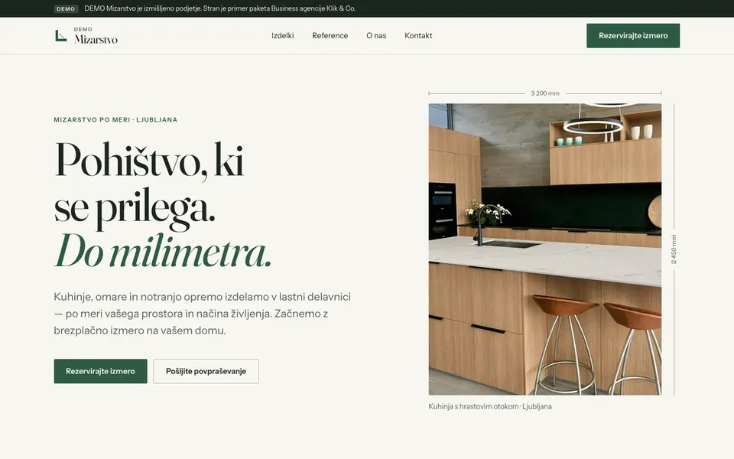Image resolution: width=734 pixels, height=459 pixels.
Task: Click the '2 450 mm' height label
Action: 674,249
